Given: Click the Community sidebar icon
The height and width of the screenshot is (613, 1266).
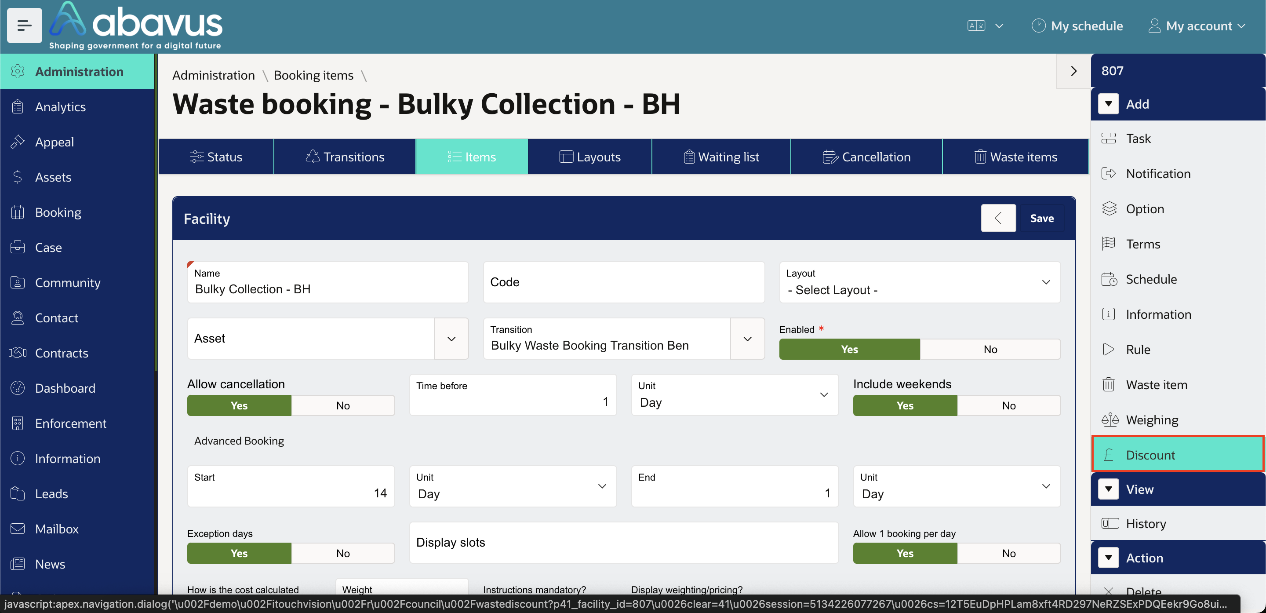Looking at the screenshot, I should (18, 283).
